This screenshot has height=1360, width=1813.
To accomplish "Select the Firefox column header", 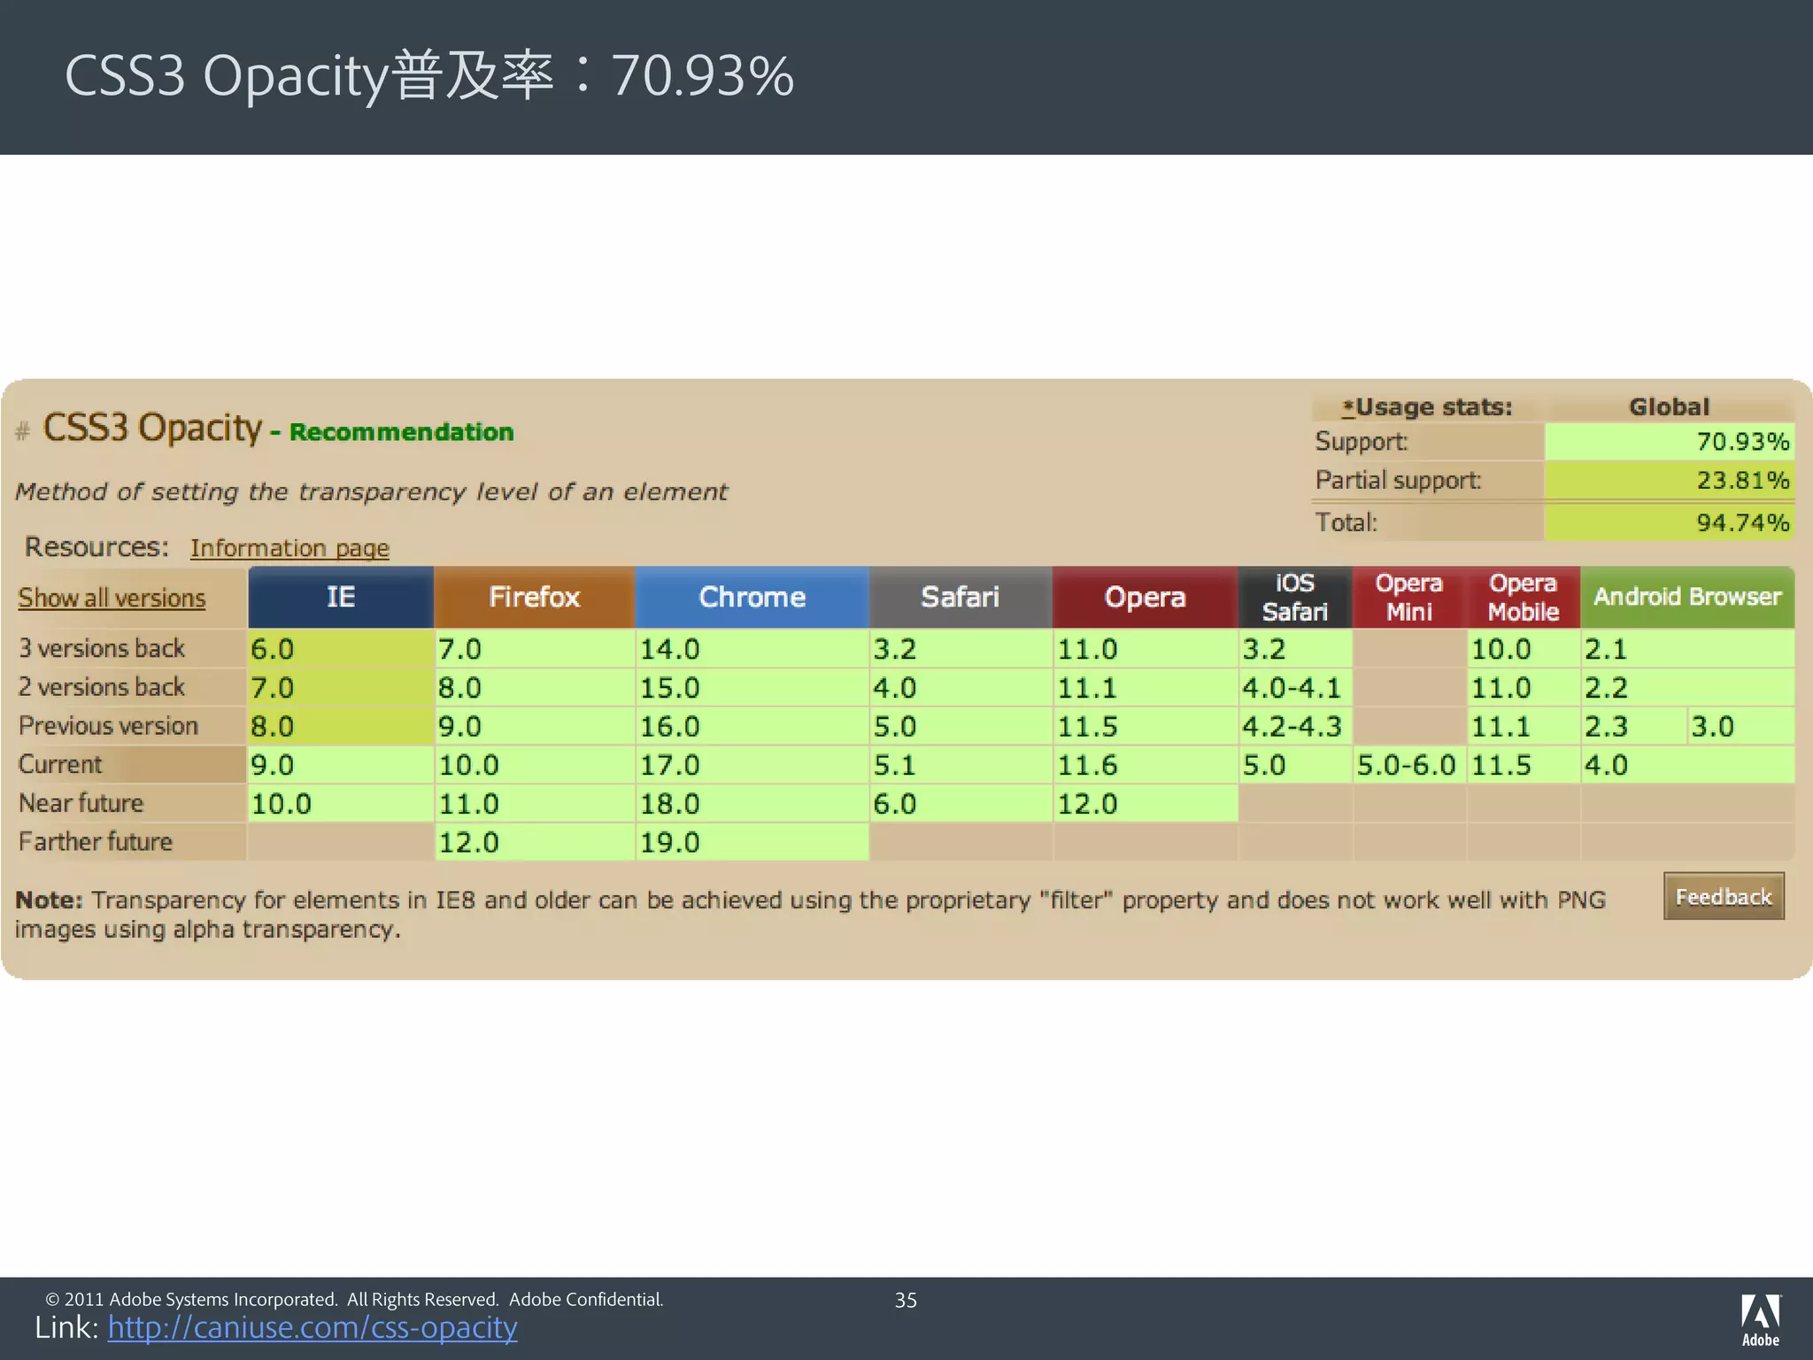I will click(535, 598).
